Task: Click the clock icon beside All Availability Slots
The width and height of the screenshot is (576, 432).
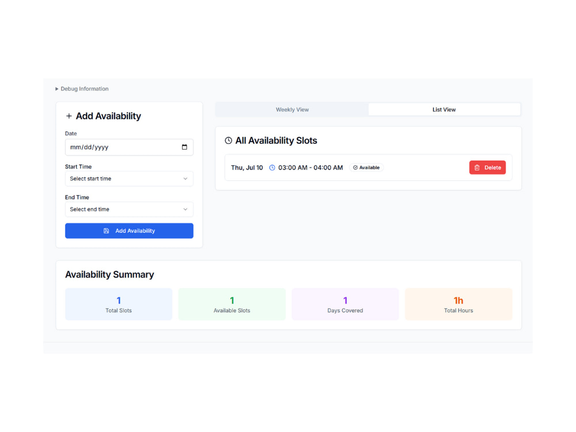Action: click(x=229, y=141)
